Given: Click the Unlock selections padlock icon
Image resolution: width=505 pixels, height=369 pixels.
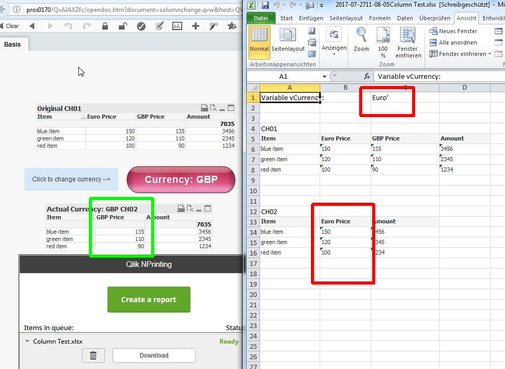Looking at the screenshot, I should [x=122, y=26].
